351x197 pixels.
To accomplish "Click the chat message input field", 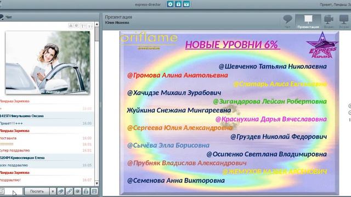I will 13,191.
